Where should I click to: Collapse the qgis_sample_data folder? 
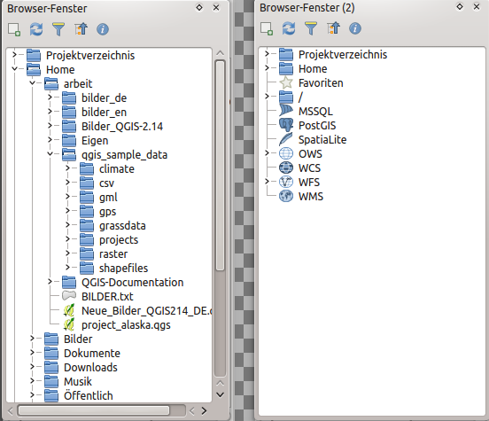[x=50, y=154]
